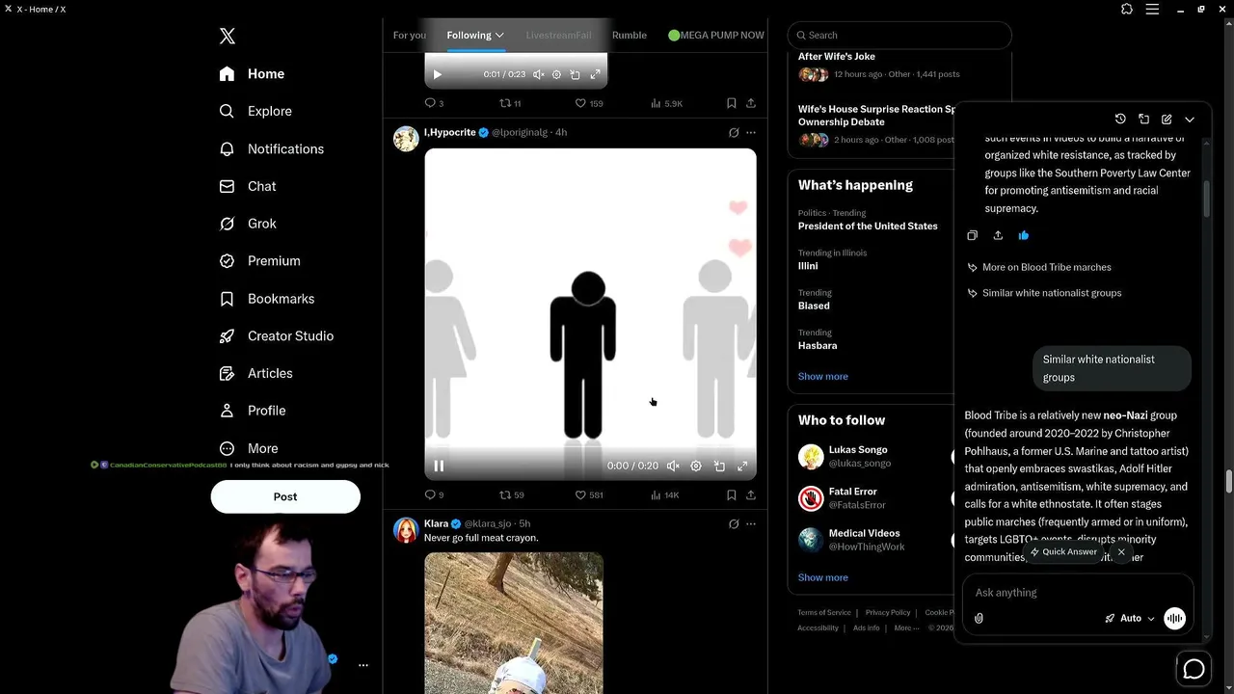Screen dimensions: 1234x694
Task: Open the Lukas Songo profile
Action: tap(858, 449)
